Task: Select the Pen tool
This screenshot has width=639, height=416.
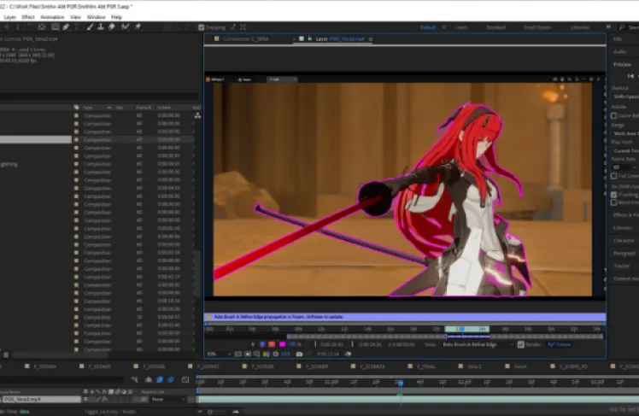Action: (x=66, y=26)
